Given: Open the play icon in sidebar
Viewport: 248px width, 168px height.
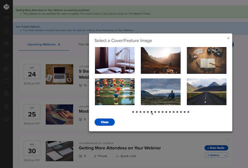Looking at the screenshot, I should [x=6, y=31].
